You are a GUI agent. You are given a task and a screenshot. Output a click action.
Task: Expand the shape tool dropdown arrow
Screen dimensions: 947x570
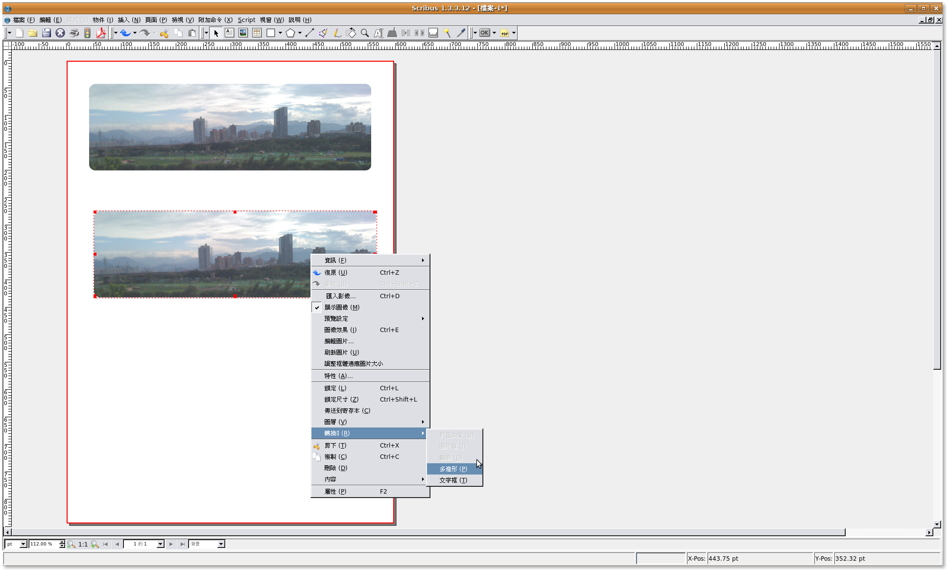tap(280, 33)
